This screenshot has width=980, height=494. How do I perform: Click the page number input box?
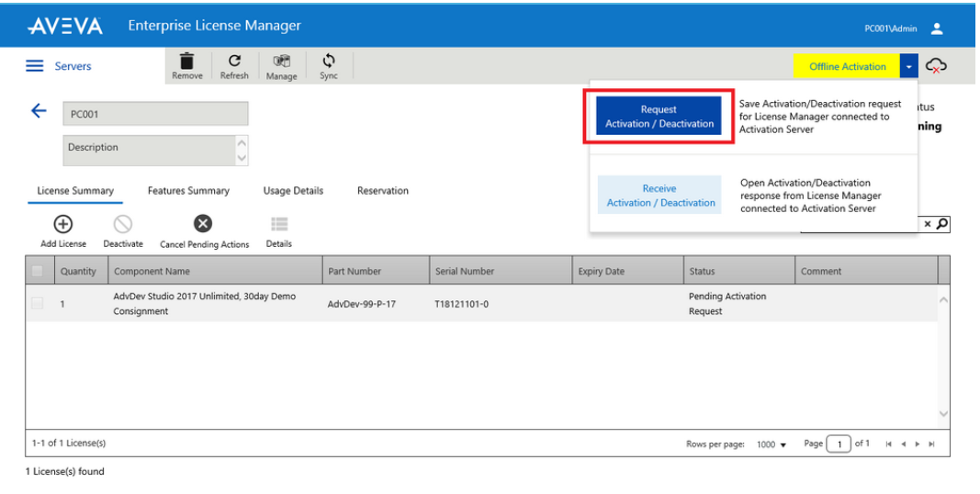pyautogui.click(x=839, y=444)
